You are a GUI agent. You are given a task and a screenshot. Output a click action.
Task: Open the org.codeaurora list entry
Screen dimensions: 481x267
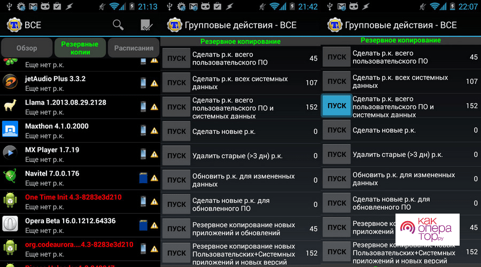coord(79,248)
